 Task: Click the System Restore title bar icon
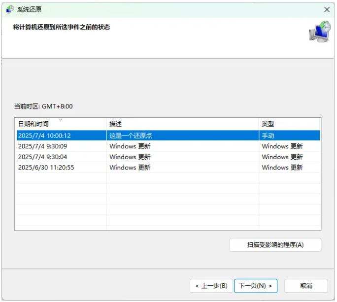[x=10, y=9]
